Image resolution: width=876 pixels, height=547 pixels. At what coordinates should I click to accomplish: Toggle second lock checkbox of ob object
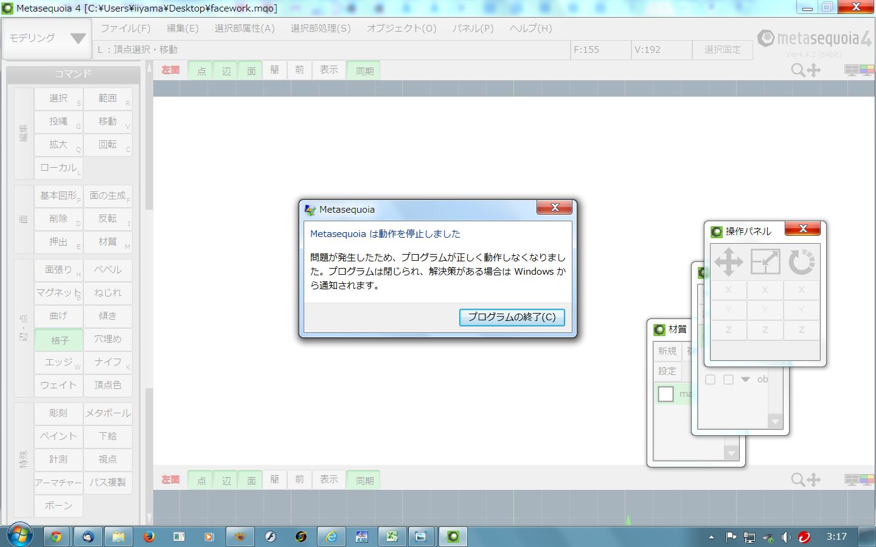coord(728,379)
